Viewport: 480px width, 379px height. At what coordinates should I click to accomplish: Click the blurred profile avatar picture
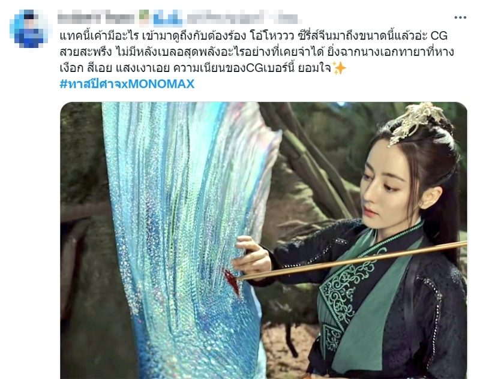click(29, 29)
